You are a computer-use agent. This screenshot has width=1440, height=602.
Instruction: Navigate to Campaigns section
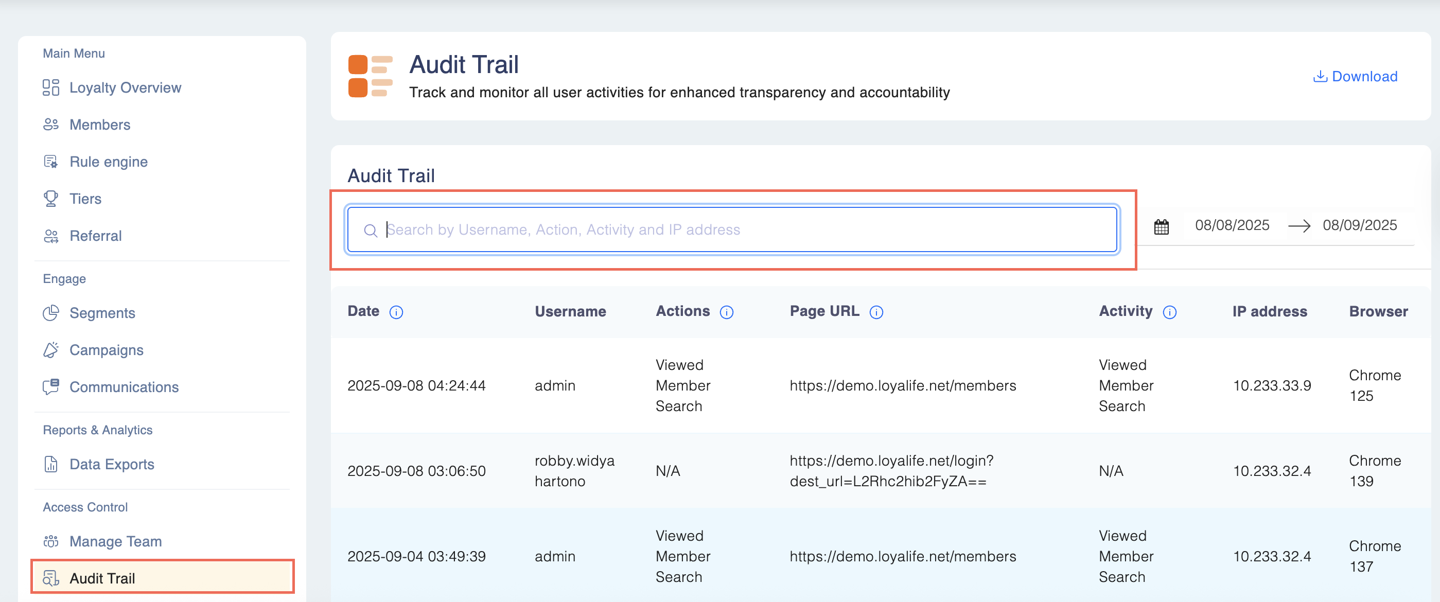[x=106, y=350]
